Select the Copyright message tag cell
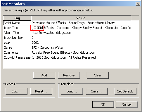The height and width of the screenshot is (112, 142). [x=17, y=57]
